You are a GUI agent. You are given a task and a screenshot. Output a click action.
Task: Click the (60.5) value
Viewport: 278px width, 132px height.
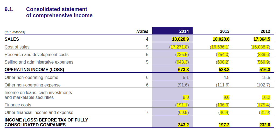point(183,113)
